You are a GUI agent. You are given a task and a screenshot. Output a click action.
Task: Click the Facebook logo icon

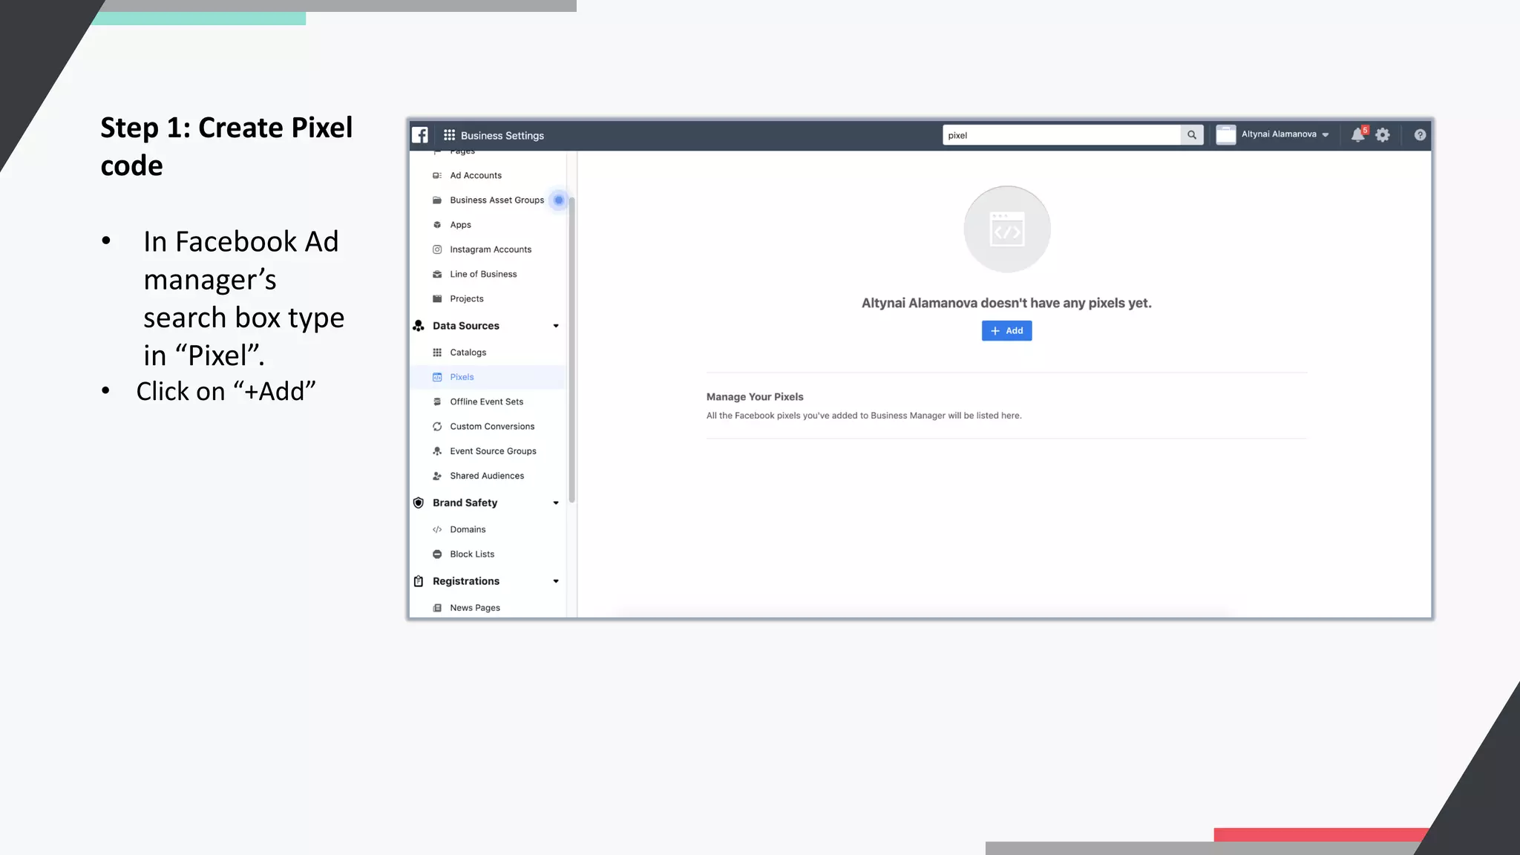420,135
